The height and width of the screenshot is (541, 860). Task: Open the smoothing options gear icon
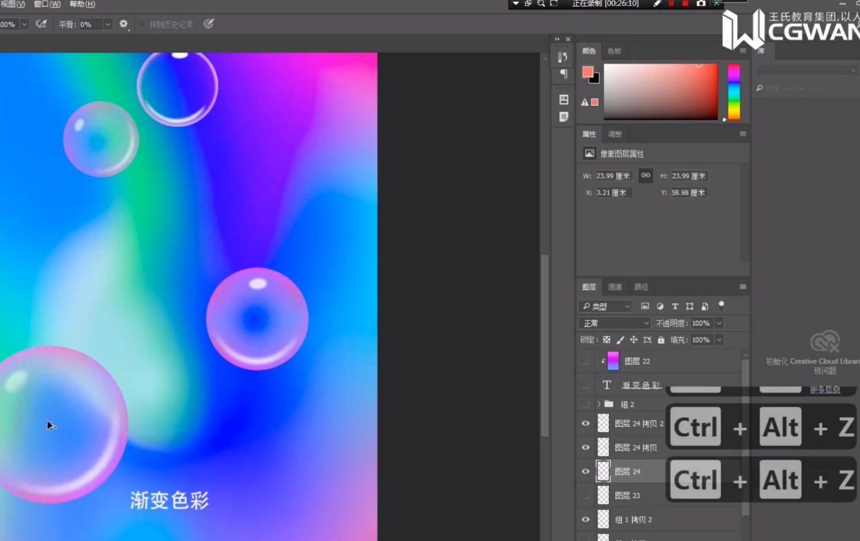coord(123,24)
